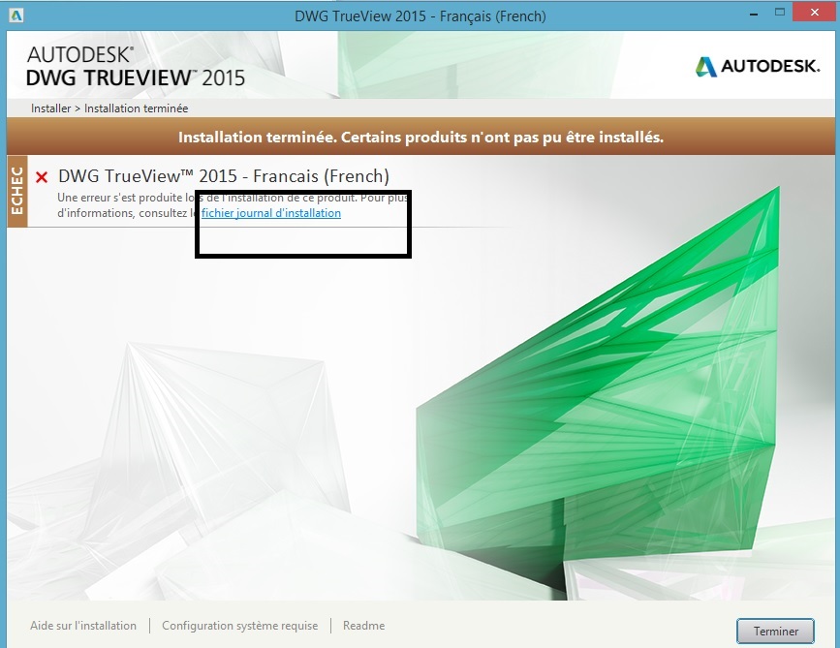840x648 pixels.
Task: Click the Terminer button
Action: pyautogui.click(x=775, y=631)
